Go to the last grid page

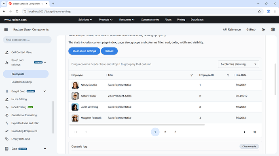255,132
